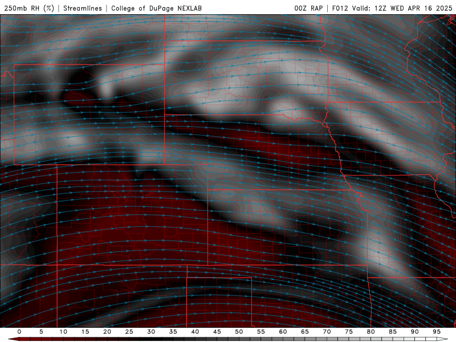Image resolution: width=456 pixels, height=342 pixels.
Task: Click the "Streamlines" label in header
Action: 83,8
